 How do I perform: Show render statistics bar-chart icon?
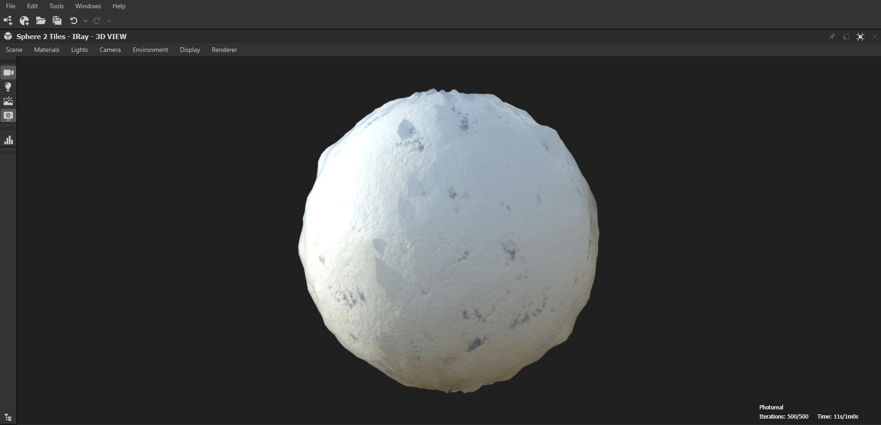(x=8, y=140)
